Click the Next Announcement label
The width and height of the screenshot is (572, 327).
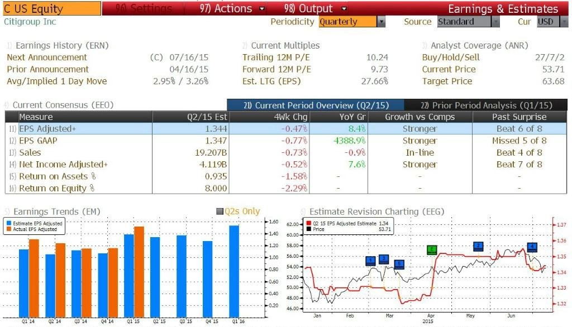[47, 57]
